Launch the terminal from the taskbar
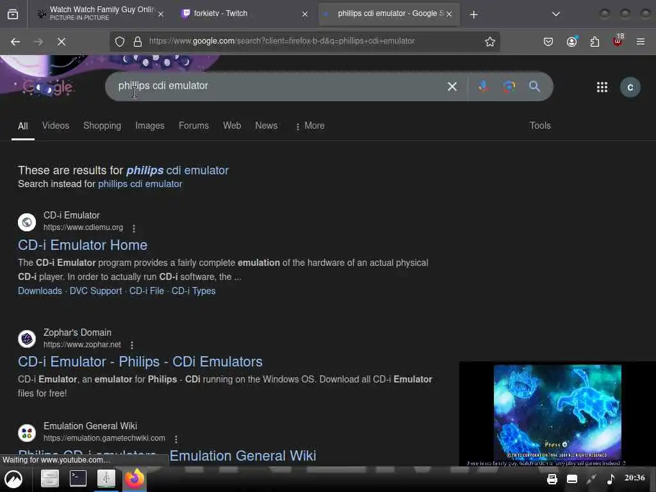This screenshot has width=656, height=492. 78,479
